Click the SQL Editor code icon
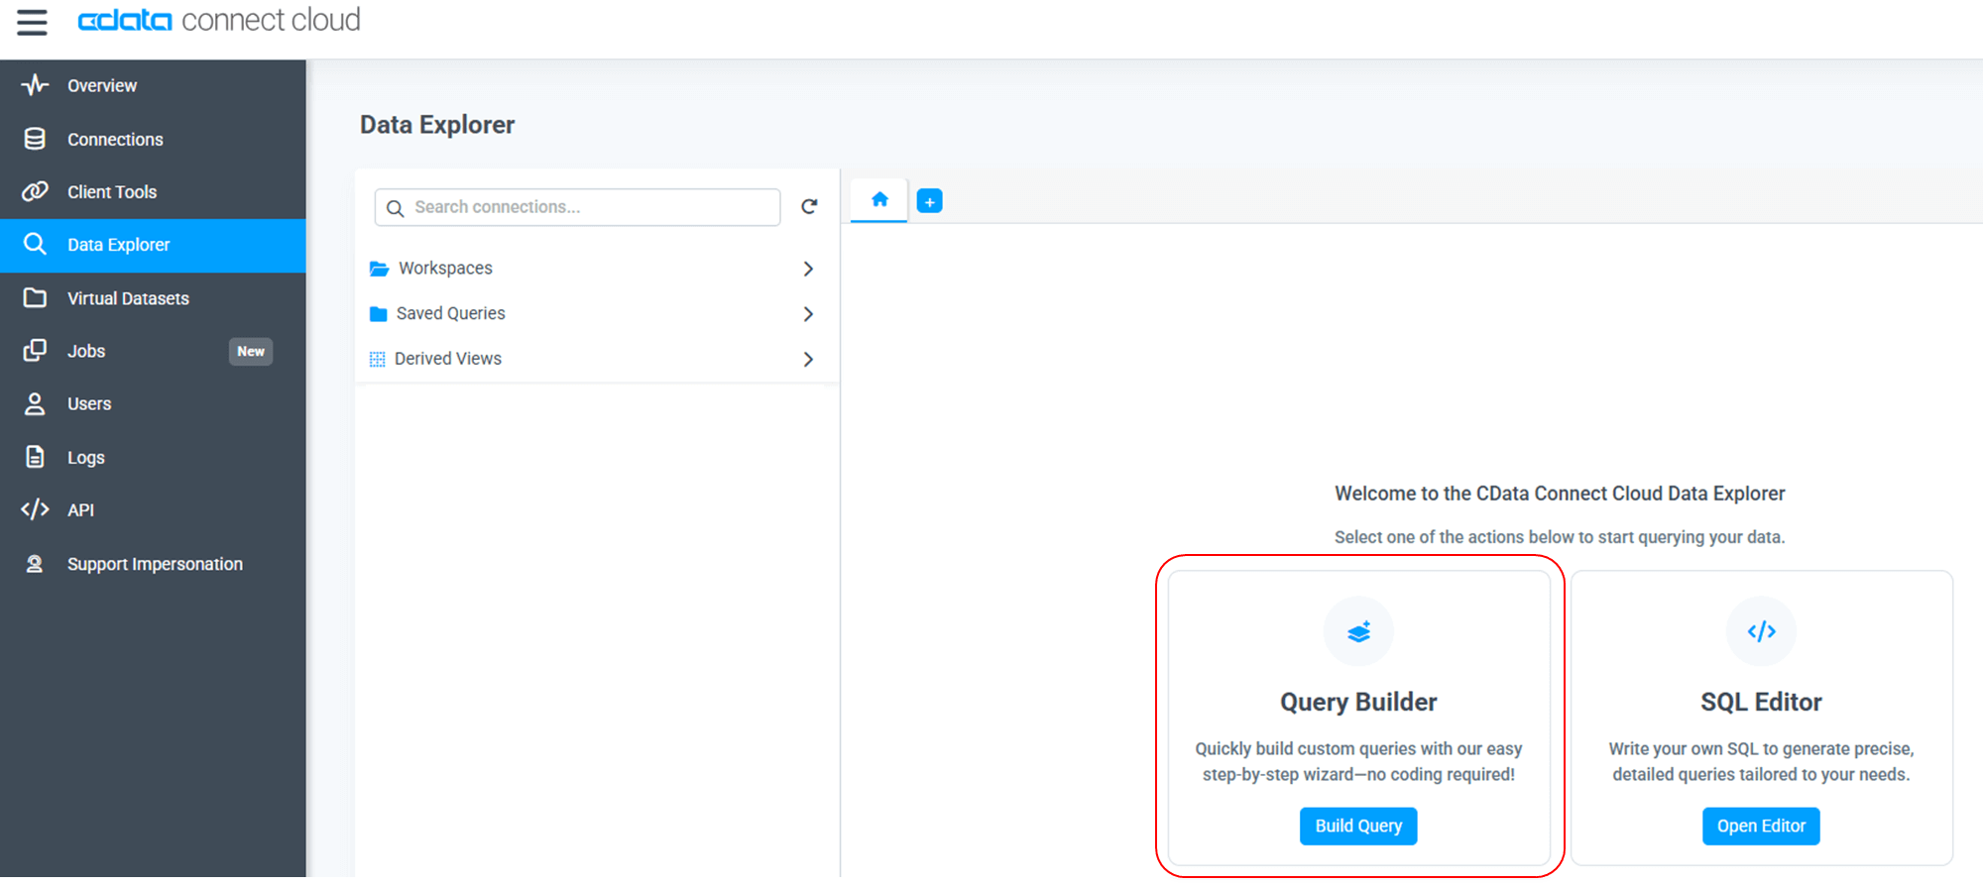This screenshot has height=887, width=1983. [x=1761, y=631]
